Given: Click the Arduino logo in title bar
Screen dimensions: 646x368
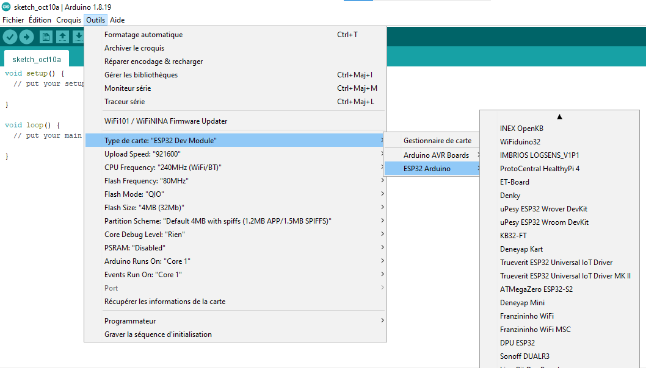Looking at the screenshot, I should point(6,7).
